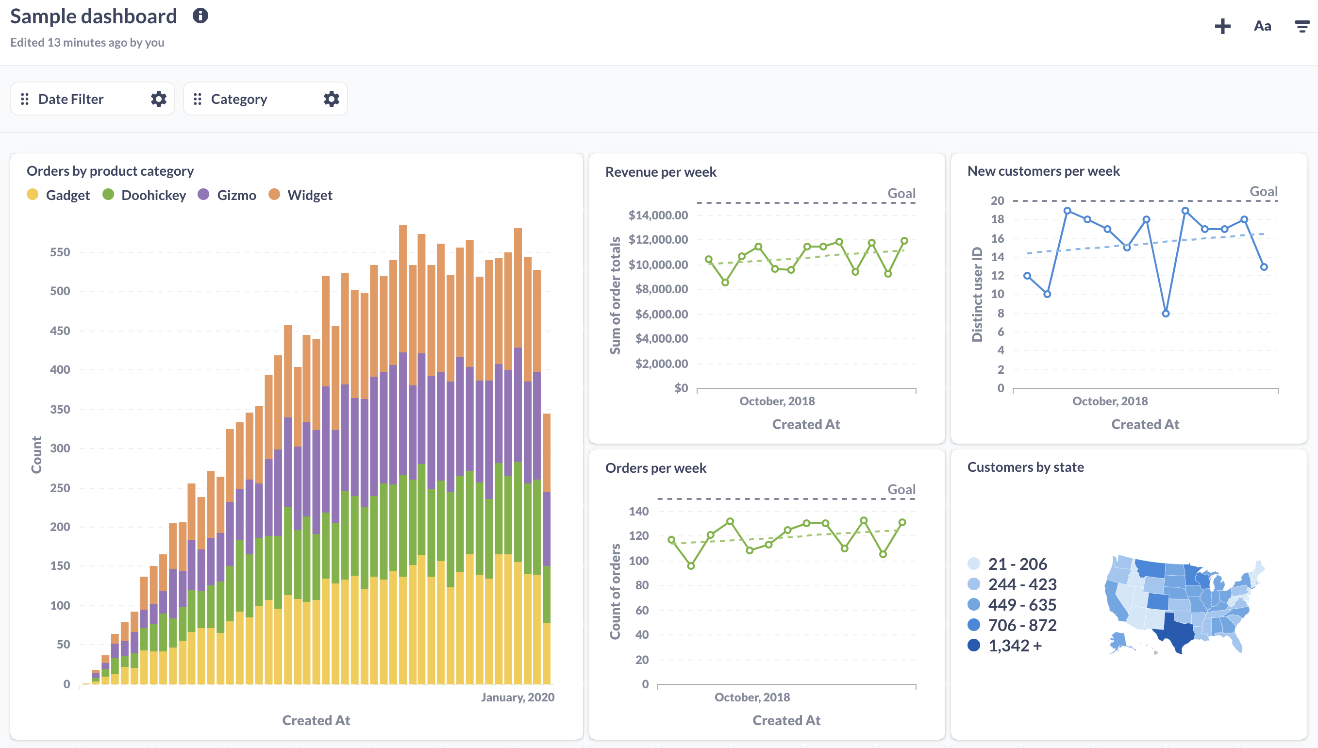The height and width of the screenshot is (748, 1318).
Task: Open Category filter settings gear
Action: point(331,99)
